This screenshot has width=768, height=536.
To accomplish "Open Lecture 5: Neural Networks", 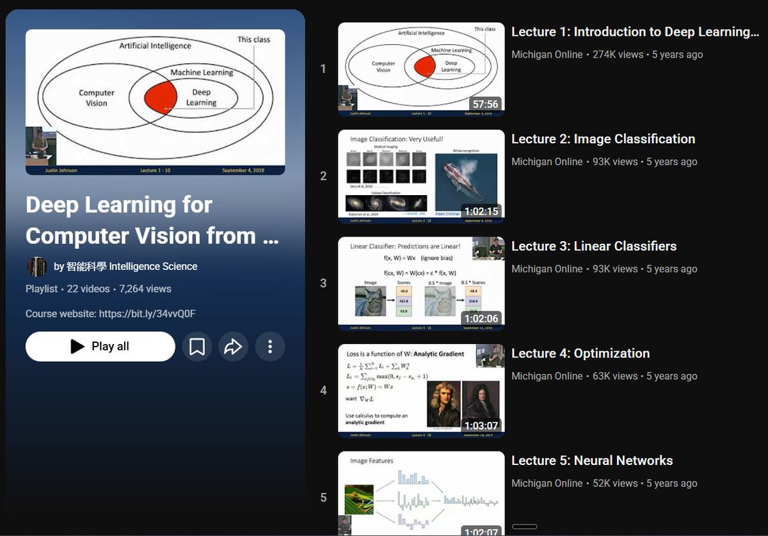I will 592,461.
